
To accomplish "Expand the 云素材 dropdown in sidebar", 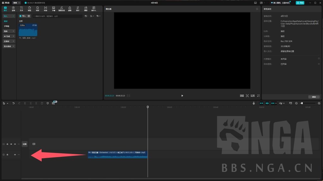I will pyautogui.click(x=9, y=41).
